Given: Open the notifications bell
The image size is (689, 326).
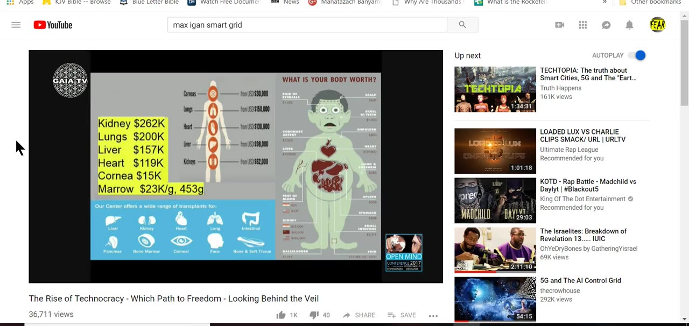Looking at the screenshot, I should [x=629, y=25].
